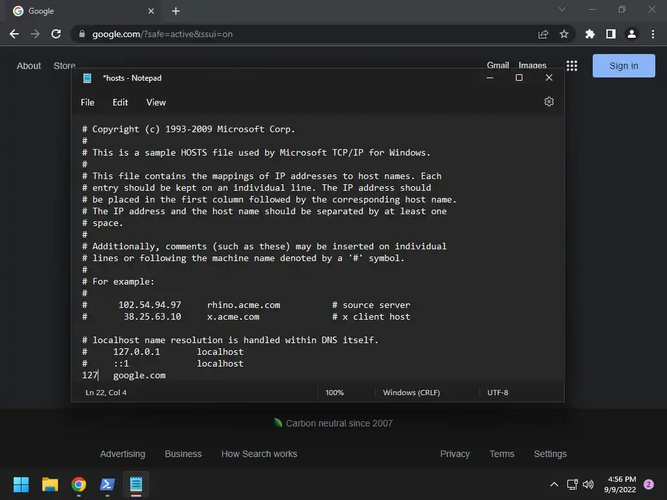Image resolution: width=667 pixels, height=500 pixels.
Task: Click the 38.25.63.10 example address
Action: coord(152,317)
